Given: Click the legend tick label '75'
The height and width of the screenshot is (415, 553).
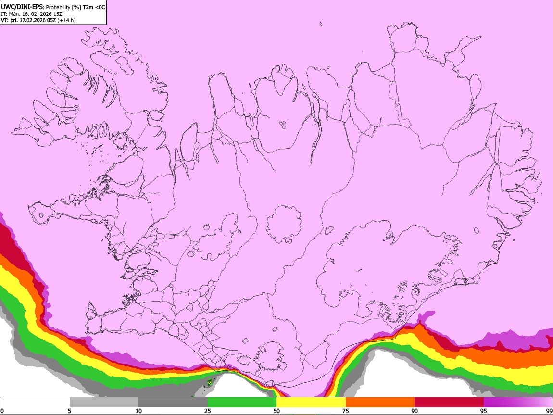Looking at the screenshot, I should coord(346,411).
